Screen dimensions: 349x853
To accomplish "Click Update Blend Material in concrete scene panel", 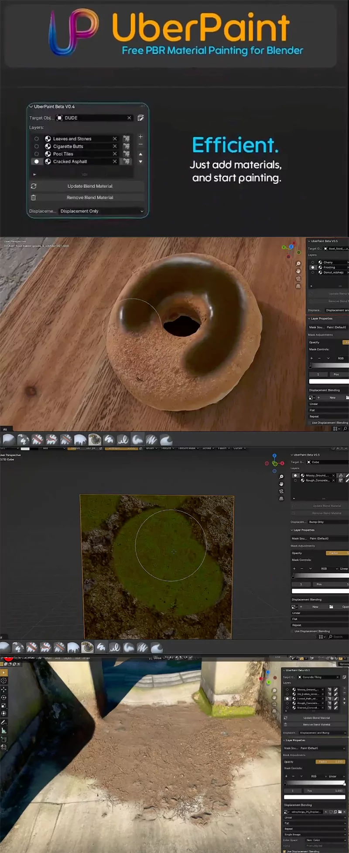I will 317,718.
